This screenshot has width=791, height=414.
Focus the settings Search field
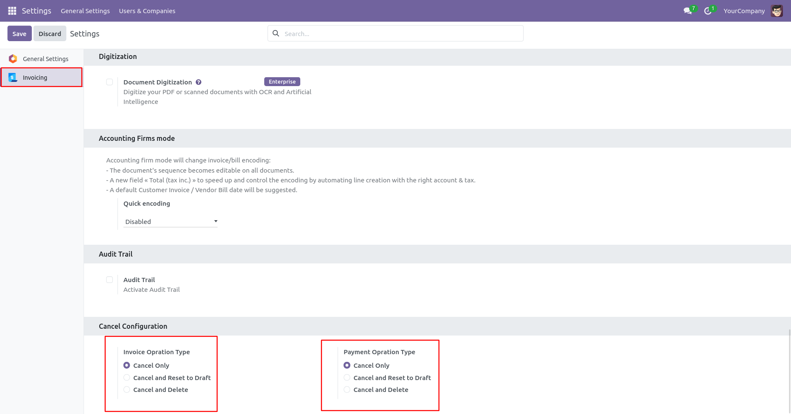click(x=395, y=34)
